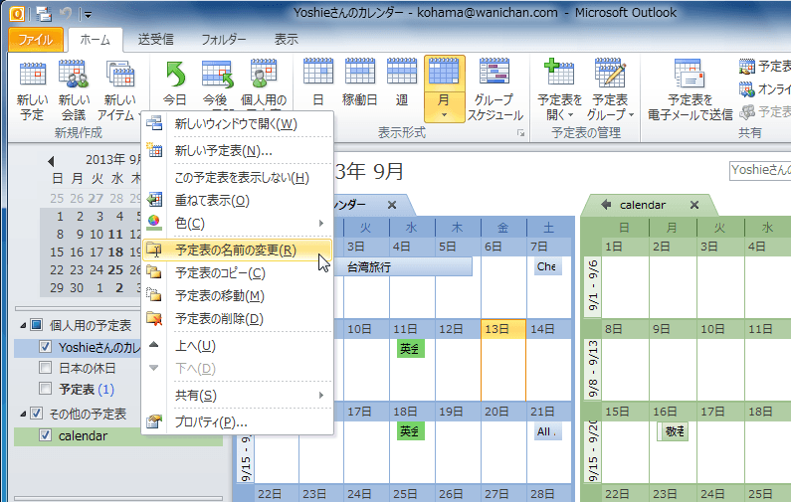791x502 pixels.
Task: Expand the 色(C) submenu arrow
Action: (x=320, y=223)
